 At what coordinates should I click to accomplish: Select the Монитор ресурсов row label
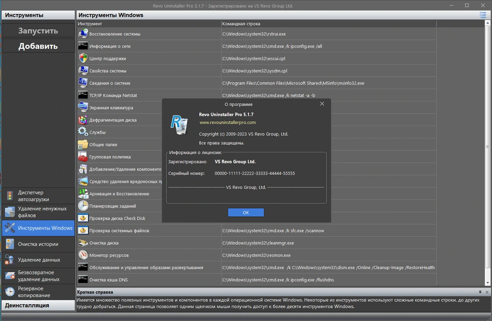[109, 255]
